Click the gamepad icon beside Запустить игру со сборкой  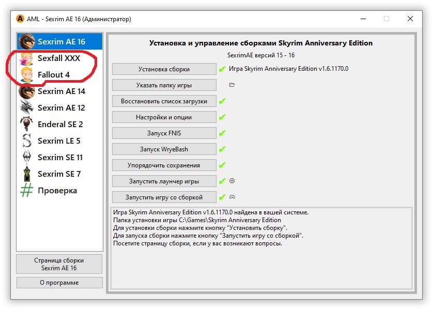tap(232, 197)
